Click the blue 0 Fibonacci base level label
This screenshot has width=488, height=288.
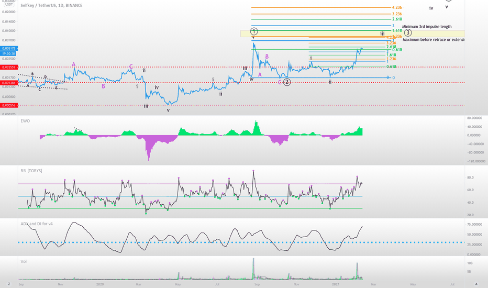click(x=393, y=78)
